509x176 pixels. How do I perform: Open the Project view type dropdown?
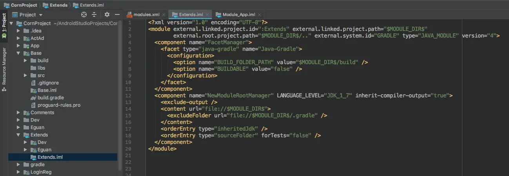coord(28,14)
